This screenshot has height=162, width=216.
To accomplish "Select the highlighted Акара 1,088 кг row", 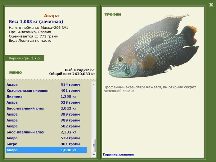I will [46, 150].
